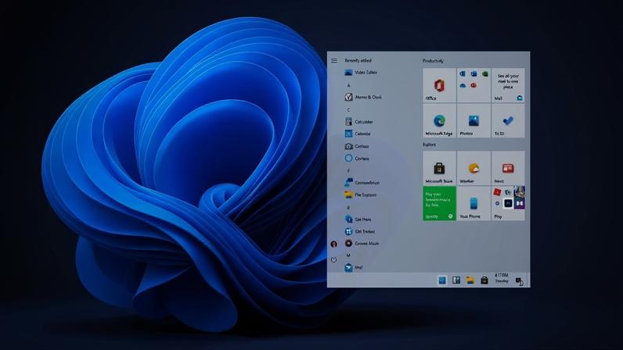Launch Get Help from the app list
The height and width of the screenshot is (350, 623).
click(x=358, y=219)
